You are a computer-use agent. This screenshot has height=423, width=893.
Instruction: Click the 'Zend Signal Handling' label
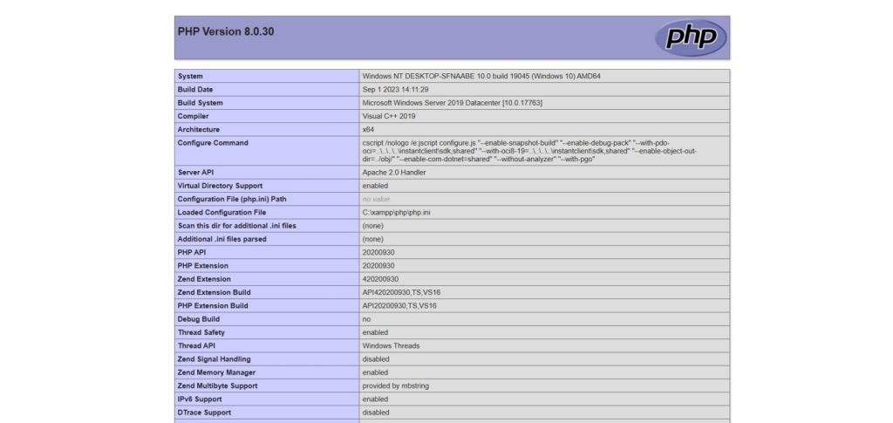click(x=215, y=359)
